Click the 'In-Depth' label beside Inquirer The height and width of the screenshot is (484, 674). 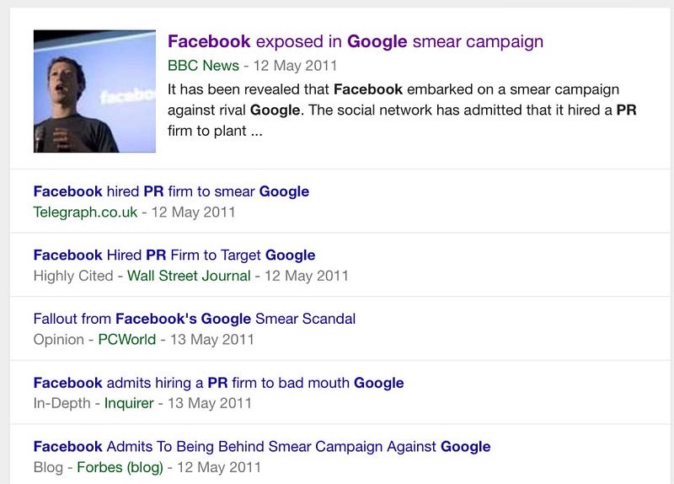[62, 403]
